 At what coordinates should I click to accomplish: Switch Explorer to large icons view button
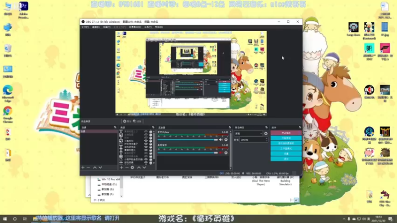(x=296, y=200)
